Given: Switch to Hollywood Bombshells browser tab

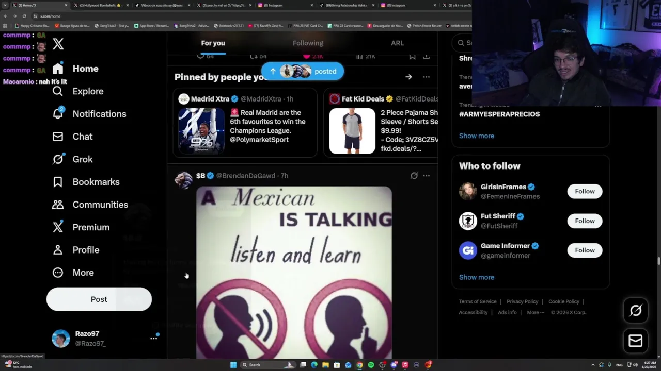Looking at the screenshot, I should click(x=101, y=5).
